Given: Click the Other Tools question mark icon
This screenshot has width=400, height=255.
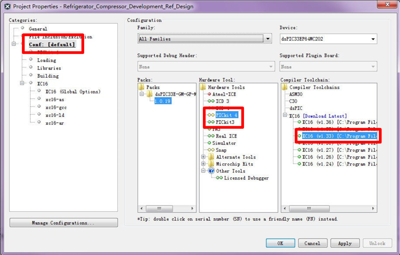Looking at the screenshot, I should point(211,171).
